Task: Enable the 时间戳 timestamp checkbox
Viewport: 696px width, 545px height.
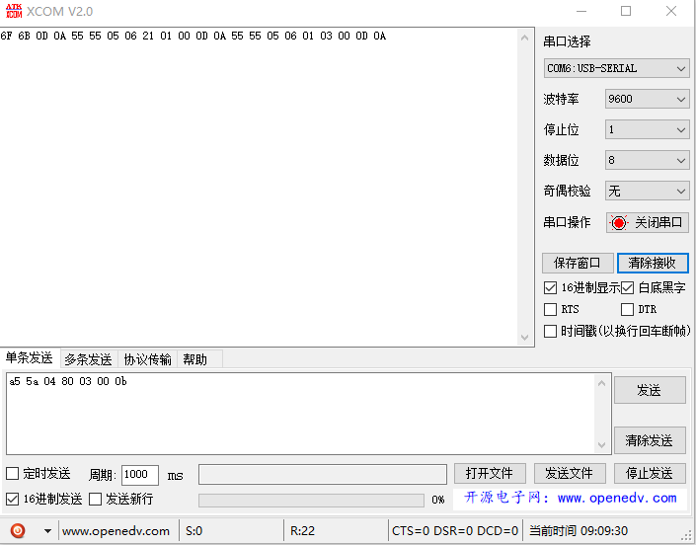Action: click(550, 331)
